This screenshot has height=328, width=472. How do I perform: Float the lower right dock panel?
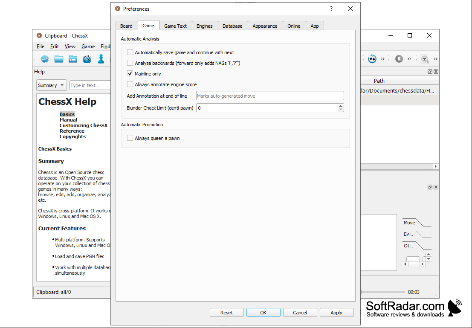[x=430, y=187]
